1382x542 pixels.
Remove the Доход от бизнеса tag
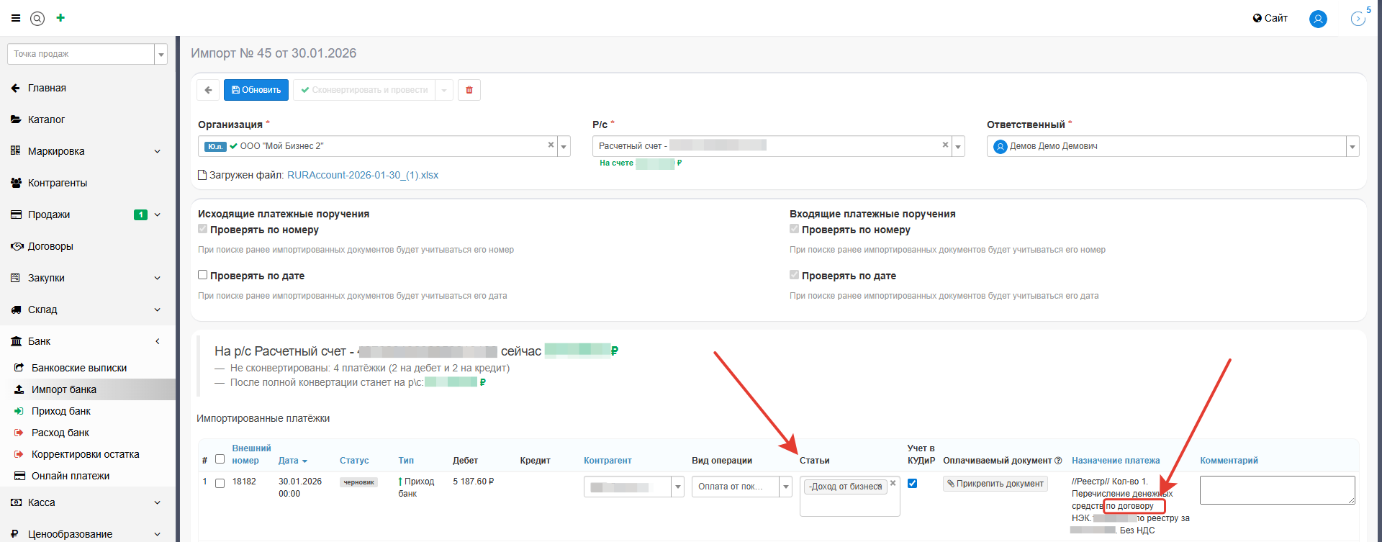tap(893, 483)
